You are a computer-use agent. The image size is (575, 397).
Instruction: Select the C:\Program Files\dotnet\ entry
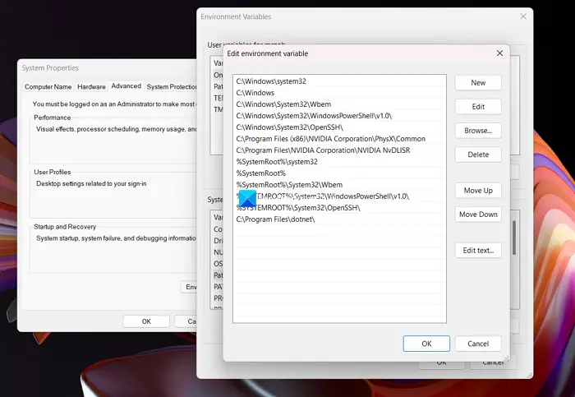pos(339,219)
